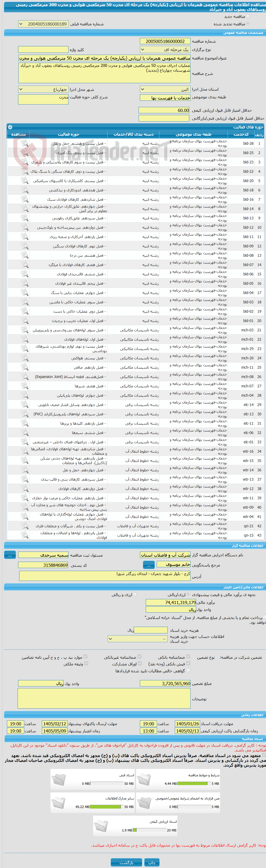This screenshot has height=868, width=266.
Task: Toggle گواهی خالص مطالبات checkbox
Action: [x=188, y=670]
